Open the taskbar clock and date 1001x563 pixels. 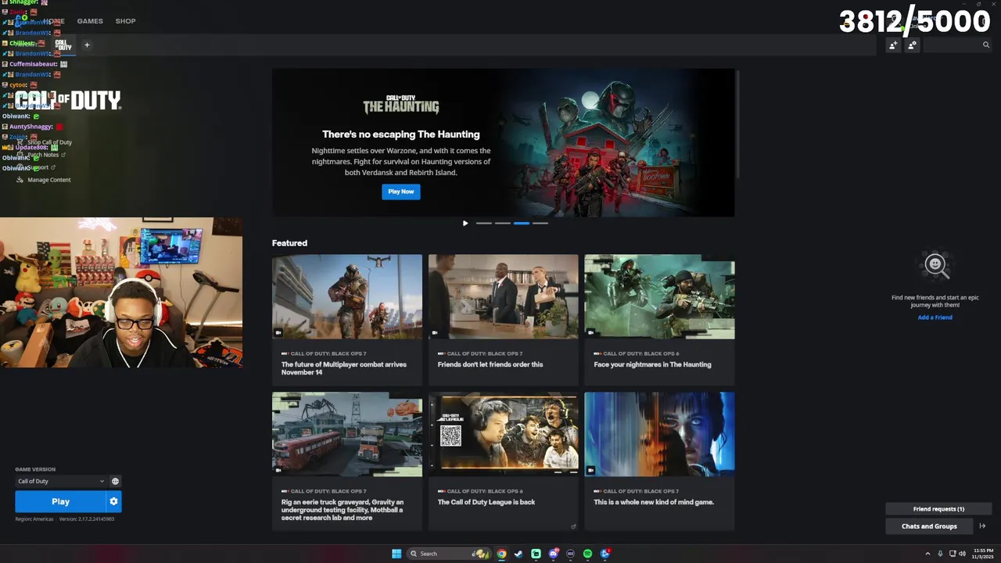click(983, 554)
